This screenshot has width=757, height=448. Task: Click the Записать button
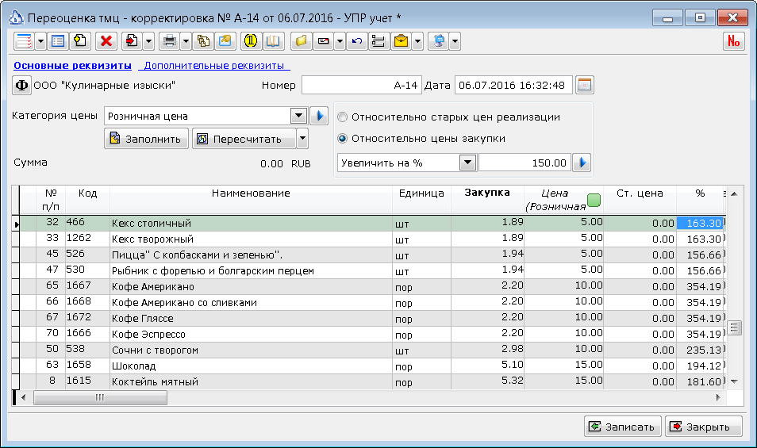click(x=623, y=427)
